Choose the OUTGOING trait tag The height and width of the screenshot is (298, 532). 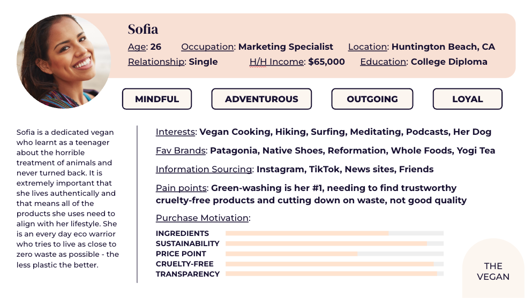coord(372,99)
